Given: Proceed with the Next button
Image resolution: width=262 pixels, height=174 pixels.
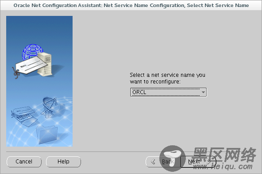Looking at the screenshot, I should click(x=198, y=162).
